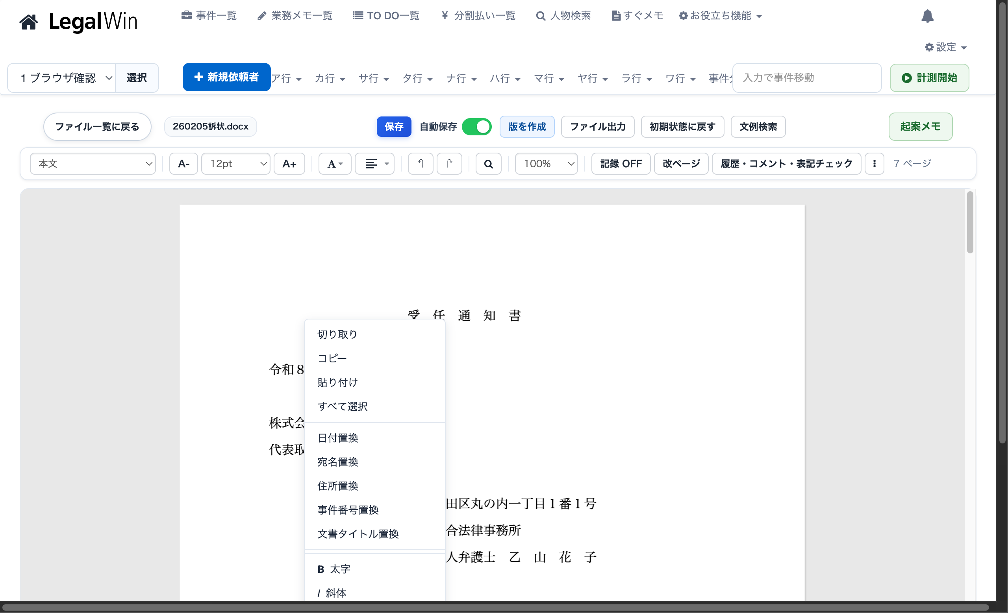Open 履歴・コメント・表記チェック panel

pos(786,164)
